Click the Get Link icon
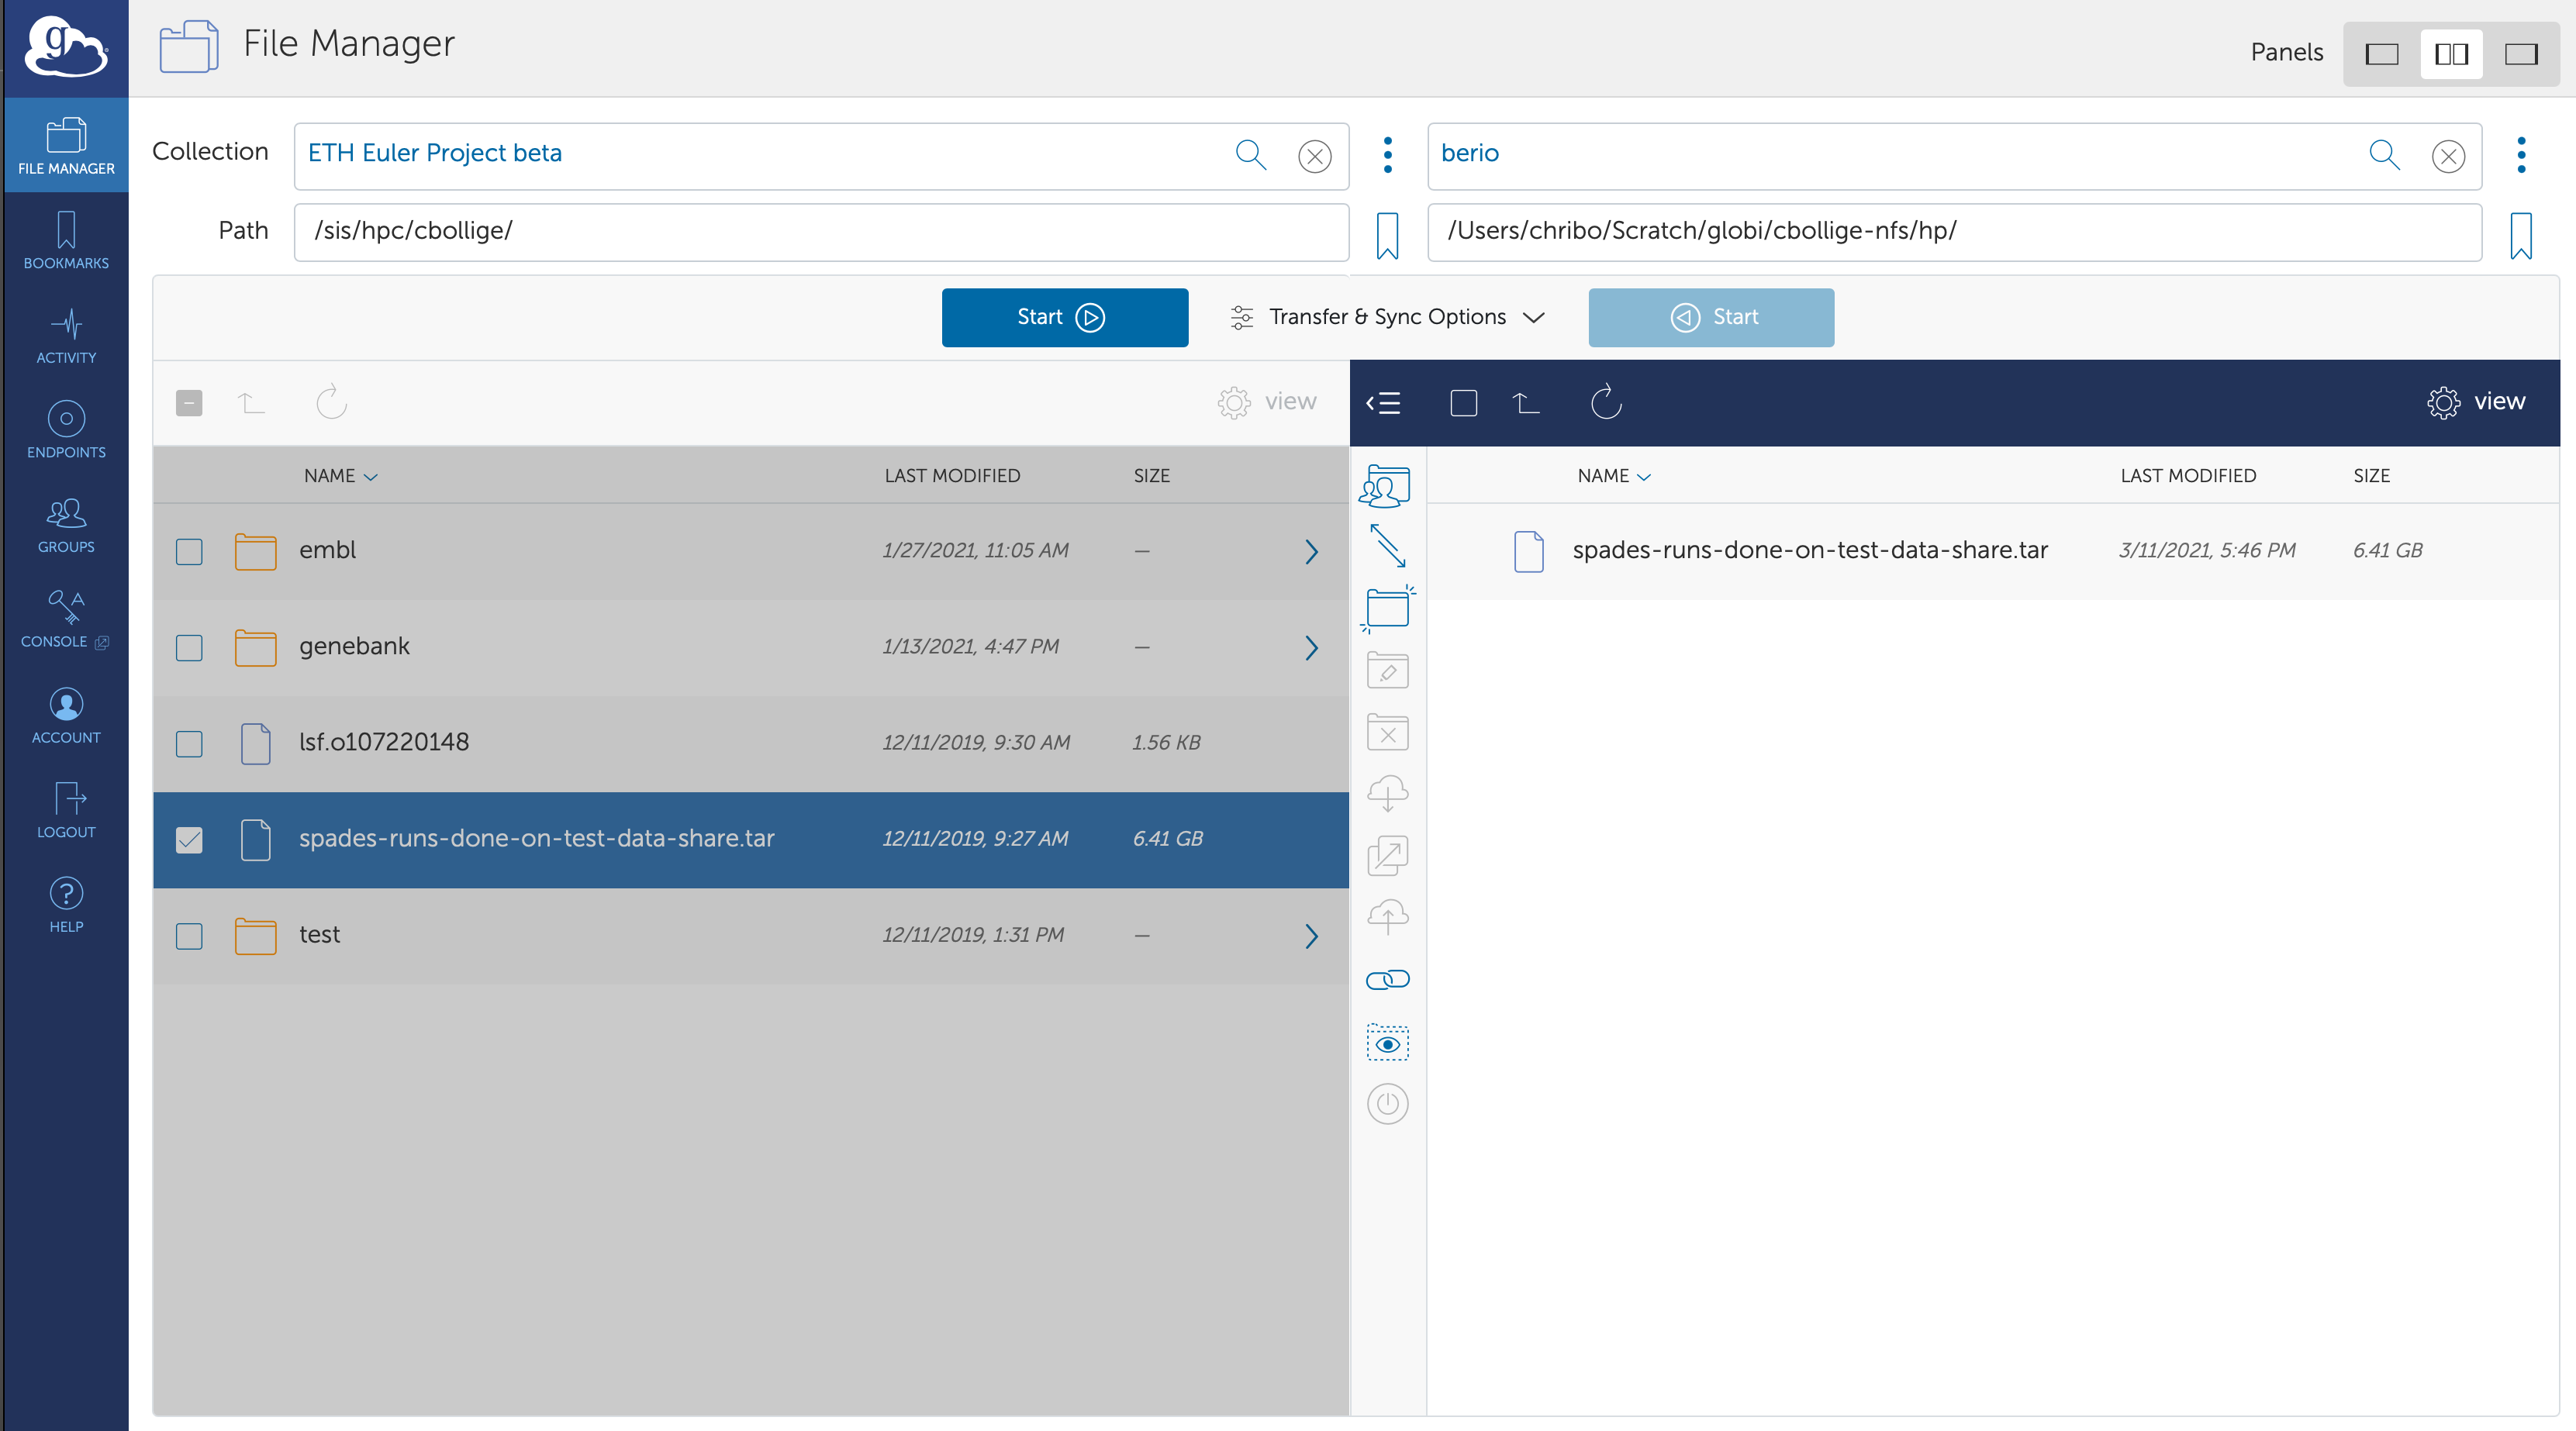 point(1387,979)
